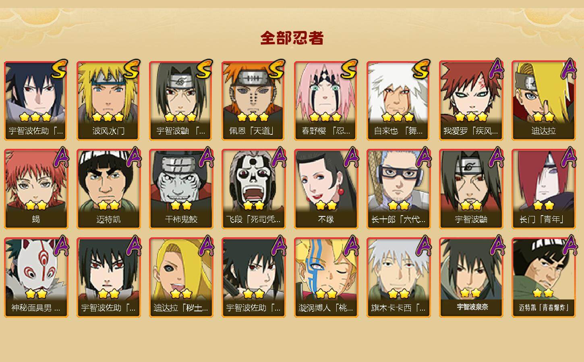584x362 pixels.
Task: Choose the 我爱罗「疾风」 character card
Action: [x=471, y=101]
